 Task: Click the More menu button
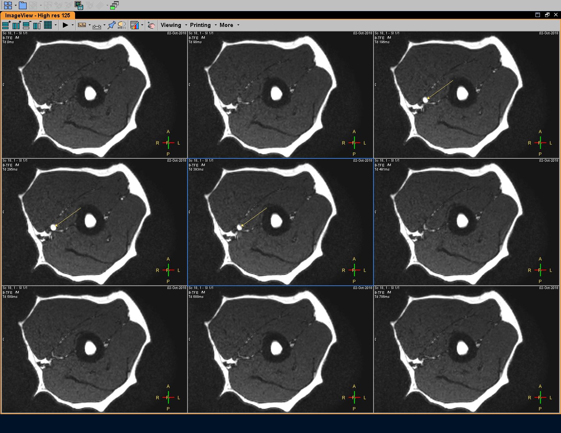pyautogui.click(x=226, y=25)
